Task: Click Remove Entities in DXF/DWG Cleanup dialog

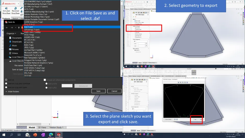Action: click(x=168, y=119)
